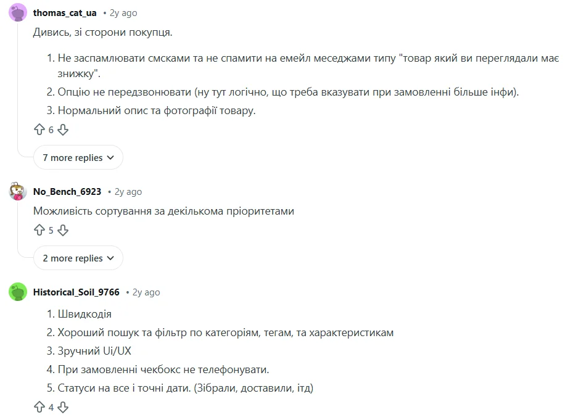The height and width of the screenshot is (420, 573).
Task: Click the vote count showing 6
Action: (x=52, y=130)
